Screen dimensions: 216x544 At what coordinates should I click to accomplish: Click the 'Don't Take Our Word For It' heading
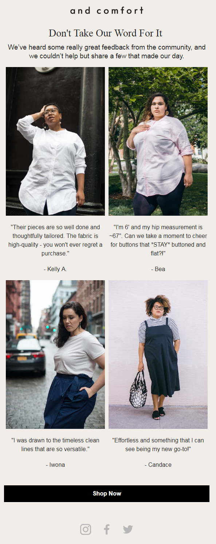tap(106, 33)
